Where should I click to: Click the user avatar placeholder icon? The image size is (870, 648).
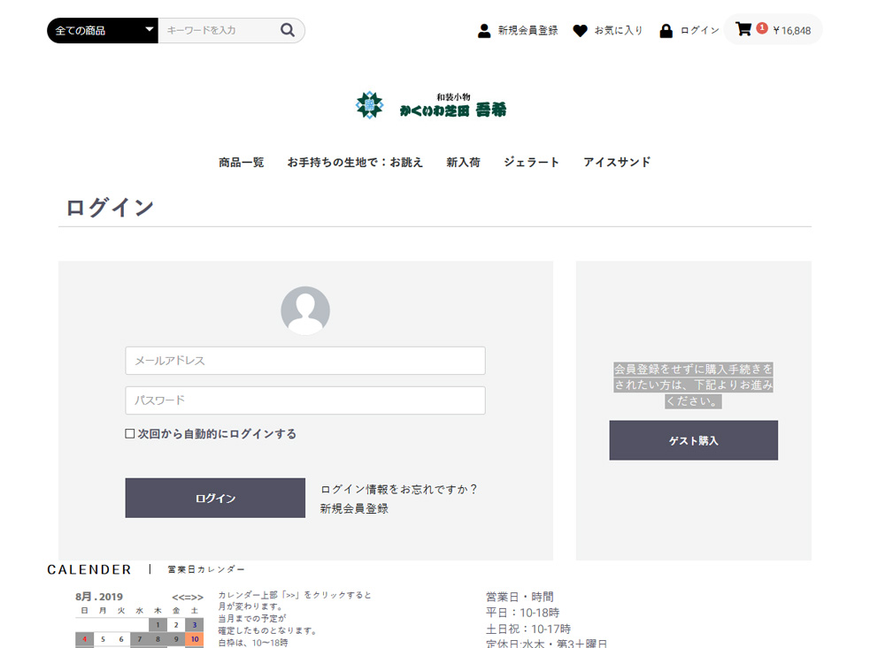pos(305,310)
